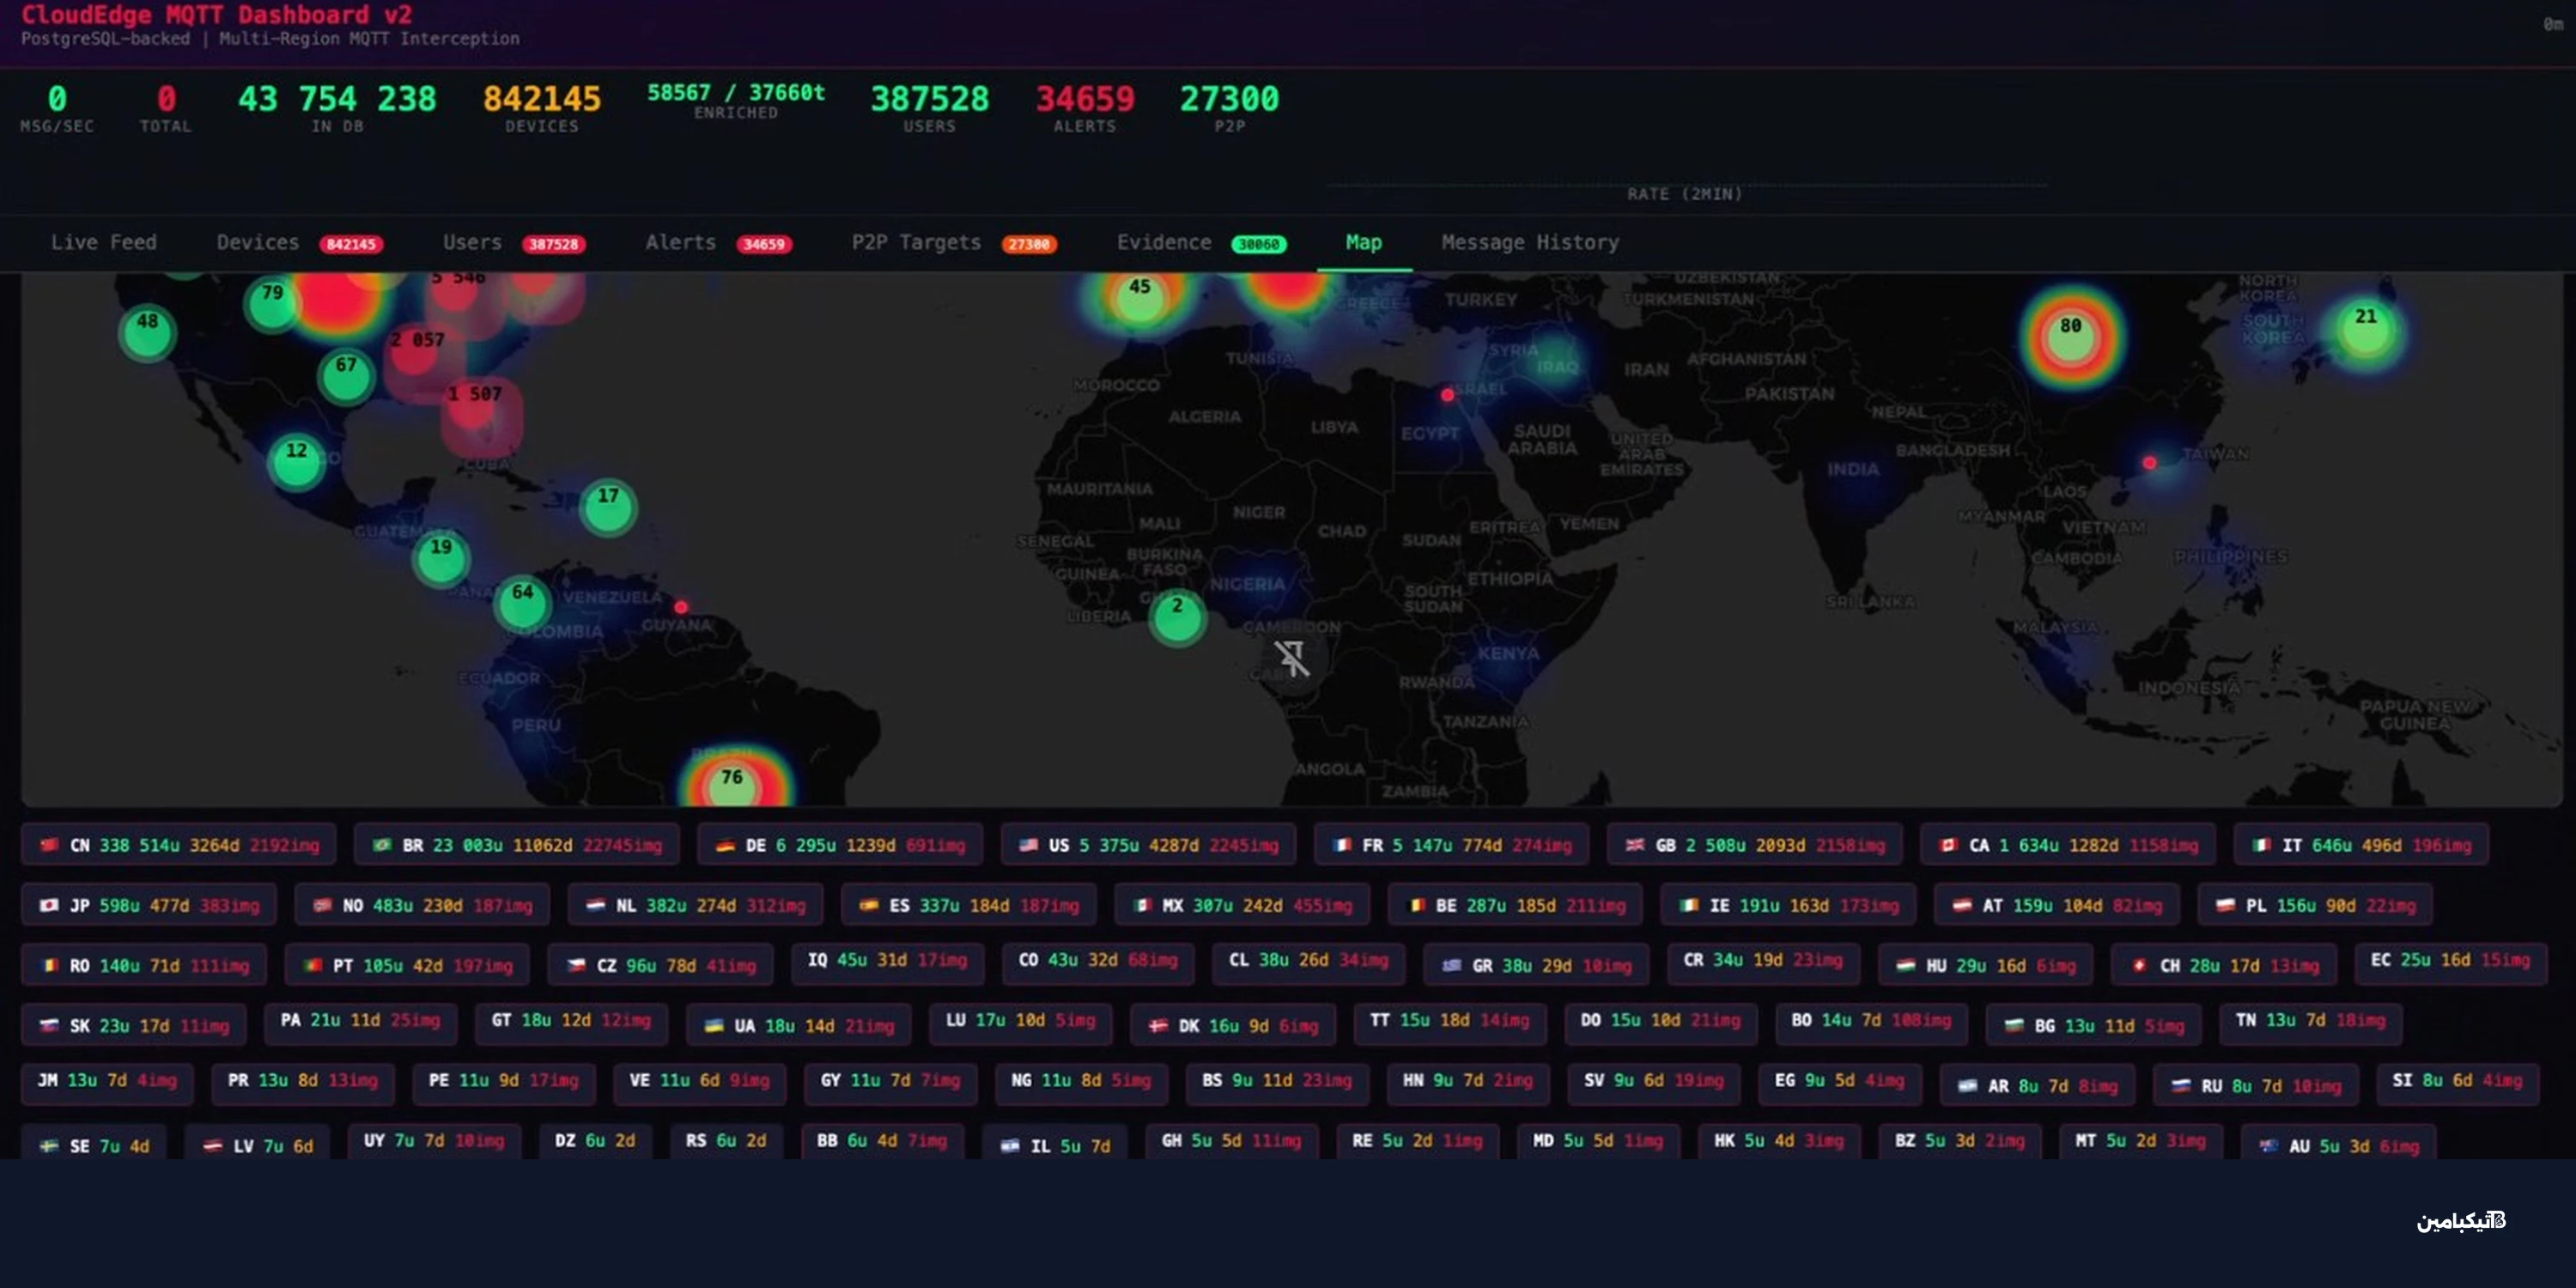This screenshot has width=2576, height=1288.
Task: Select the green cluster marker labeled 76
Action: (x=733, y=784)
